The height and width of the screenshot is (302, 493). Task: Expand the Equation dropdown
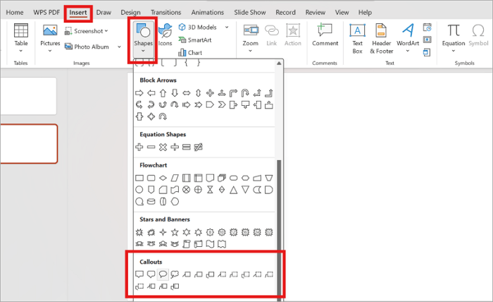(x=454, y=51)
